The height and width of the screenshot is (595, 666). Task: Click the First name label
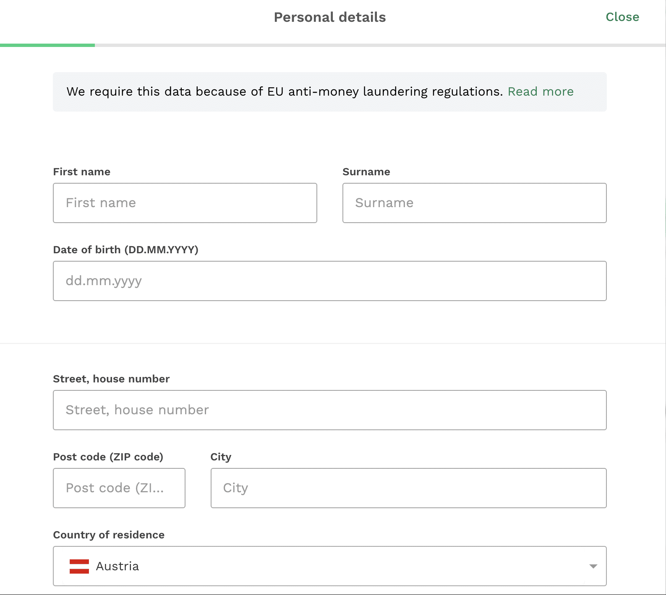click(82, 172)
